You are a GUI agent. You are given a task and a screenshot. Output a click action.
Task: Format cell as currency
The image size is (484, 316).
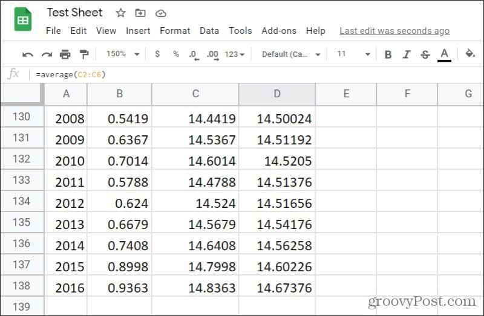(157, 54)
